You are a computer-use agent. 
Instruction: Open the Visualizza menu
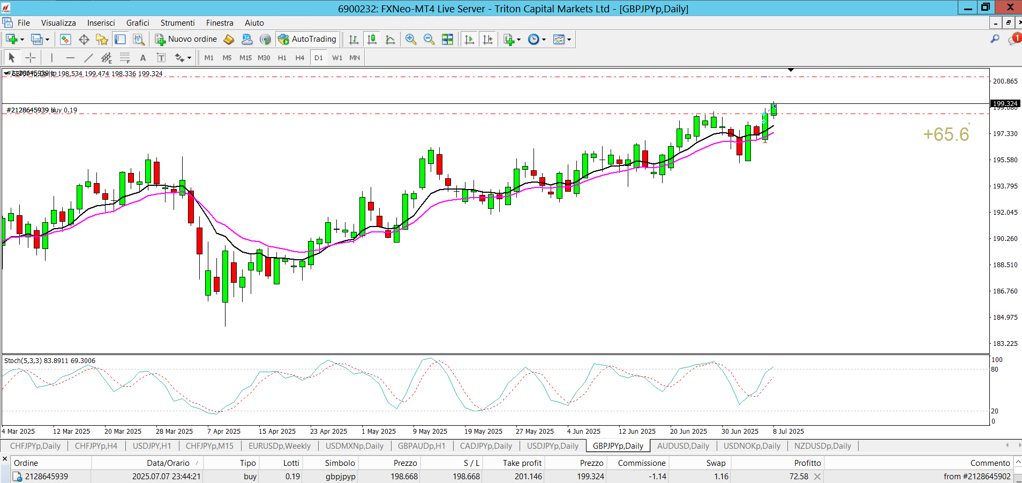tap(58, 22)
